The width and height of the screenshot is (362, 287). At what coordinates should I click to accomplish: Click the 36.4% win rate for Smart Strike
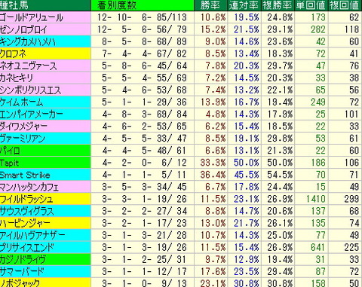coord(213,175)
